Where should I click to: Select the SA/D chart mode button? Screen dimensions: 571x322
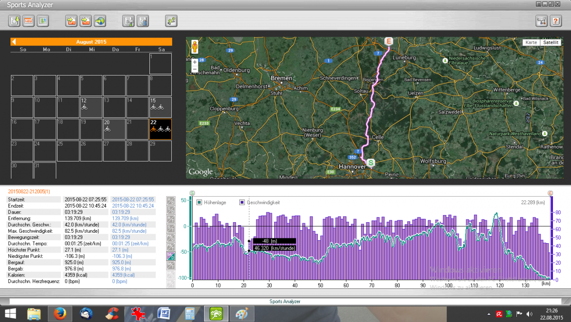pos(170,256)
